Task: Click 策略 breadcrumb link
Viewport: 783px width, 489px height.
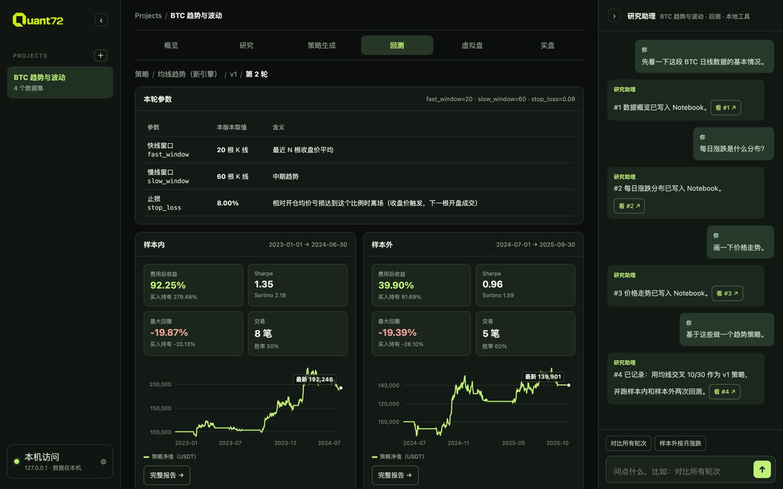Action: (x=142, y=74)
